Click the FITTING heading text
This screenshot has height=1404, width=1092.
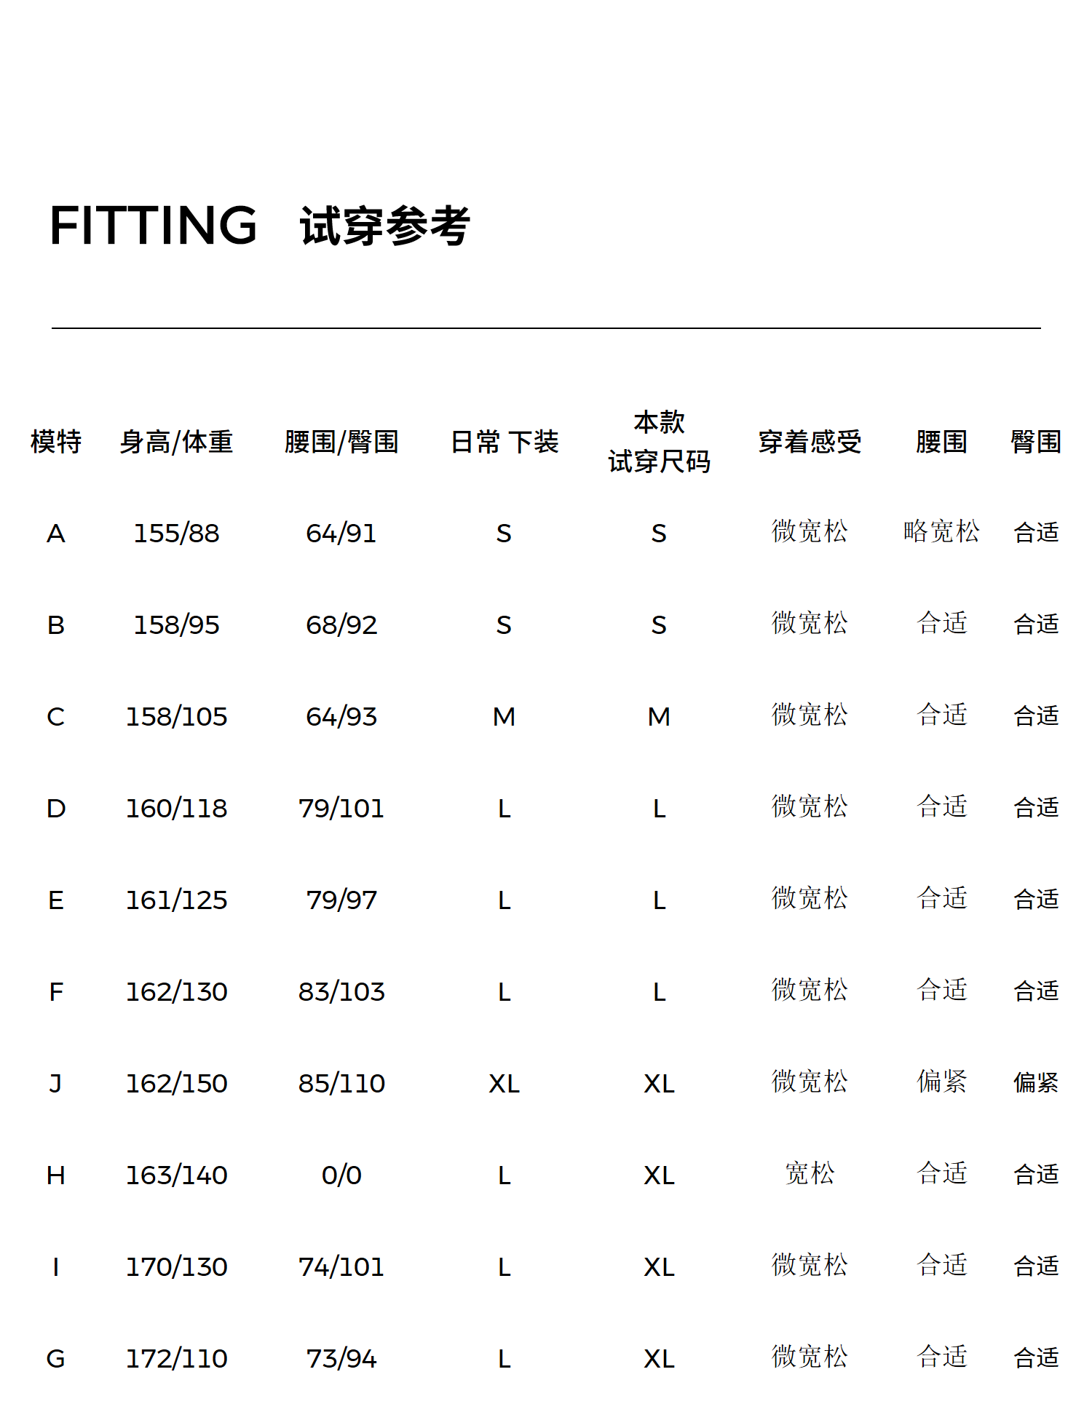point(154,226)
